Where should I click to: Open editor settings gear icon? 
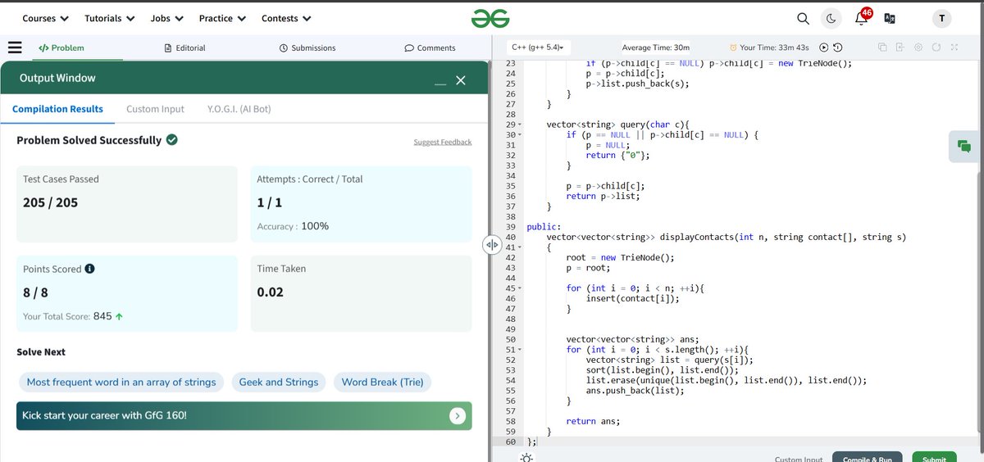(918, 48)
